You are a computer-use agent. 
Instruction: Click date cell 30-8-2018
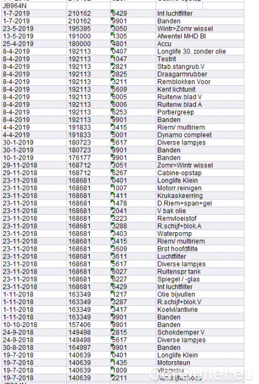click(x=34, y=347)
